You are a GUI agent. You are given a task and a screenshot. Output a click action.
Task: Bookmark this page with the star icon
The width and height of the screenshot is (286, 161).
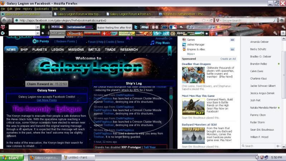click(204, 20)
